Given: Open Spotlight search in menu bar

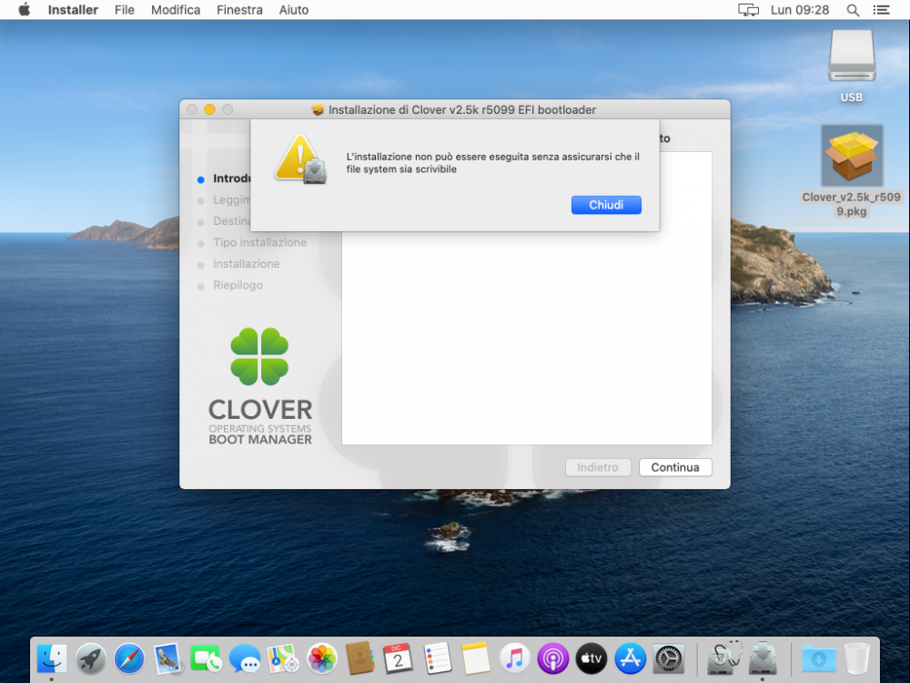Looking at the screenshot, I should (x=853, y=10).
